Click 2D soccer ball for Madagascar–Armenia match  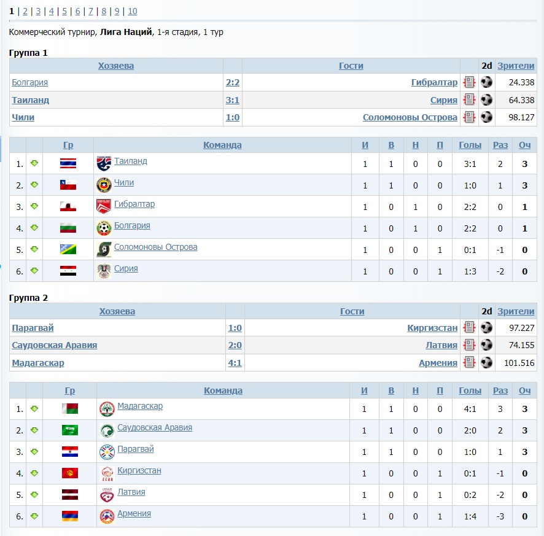[487, 362]
